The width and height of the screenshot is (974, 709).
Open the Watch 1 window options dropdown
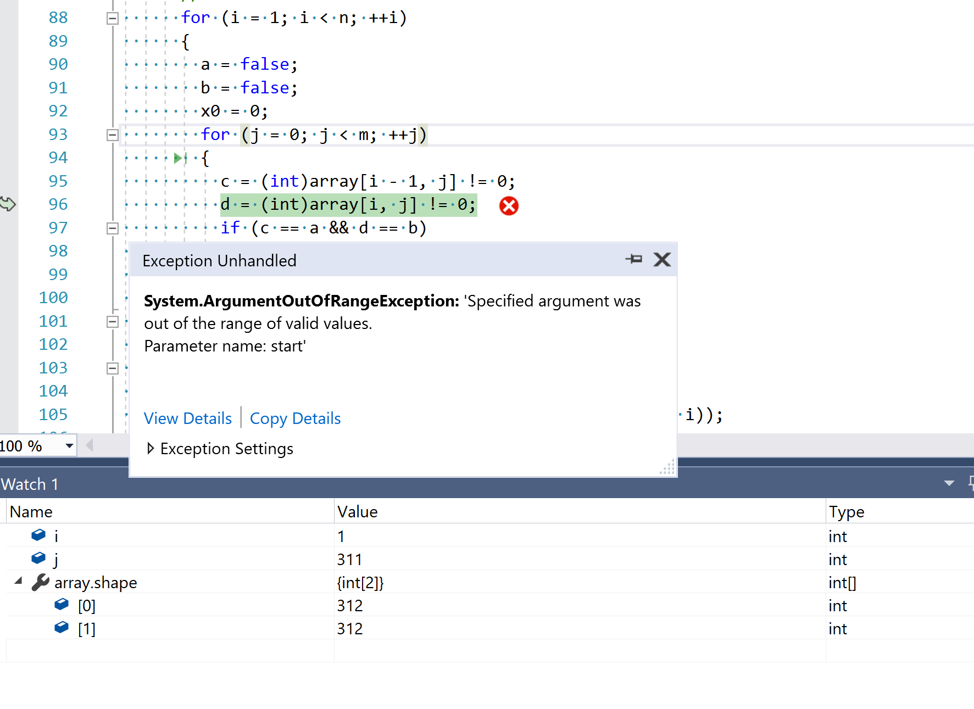tap(949, 483)
